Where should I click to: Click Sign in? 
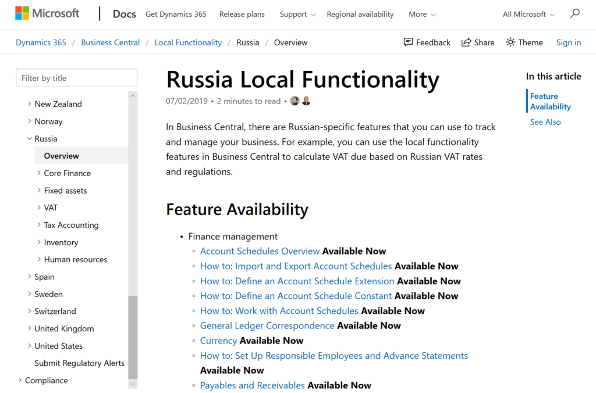point(568,42)
